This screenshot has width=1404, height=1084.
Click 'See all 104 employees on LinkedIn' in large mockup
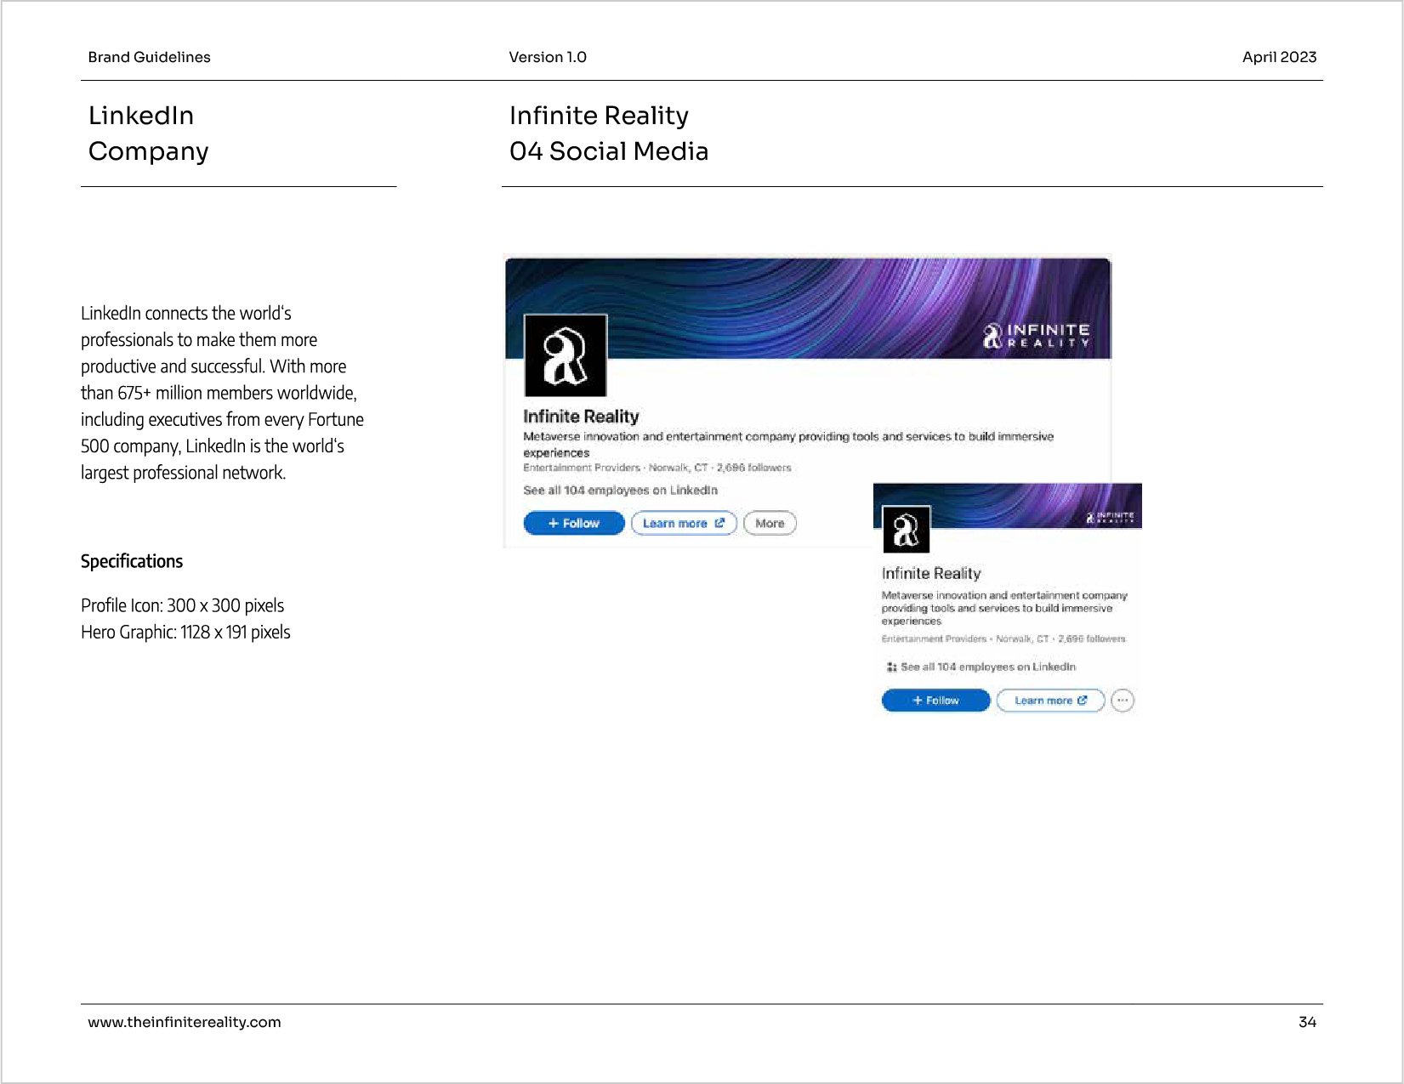coord(620,491)
